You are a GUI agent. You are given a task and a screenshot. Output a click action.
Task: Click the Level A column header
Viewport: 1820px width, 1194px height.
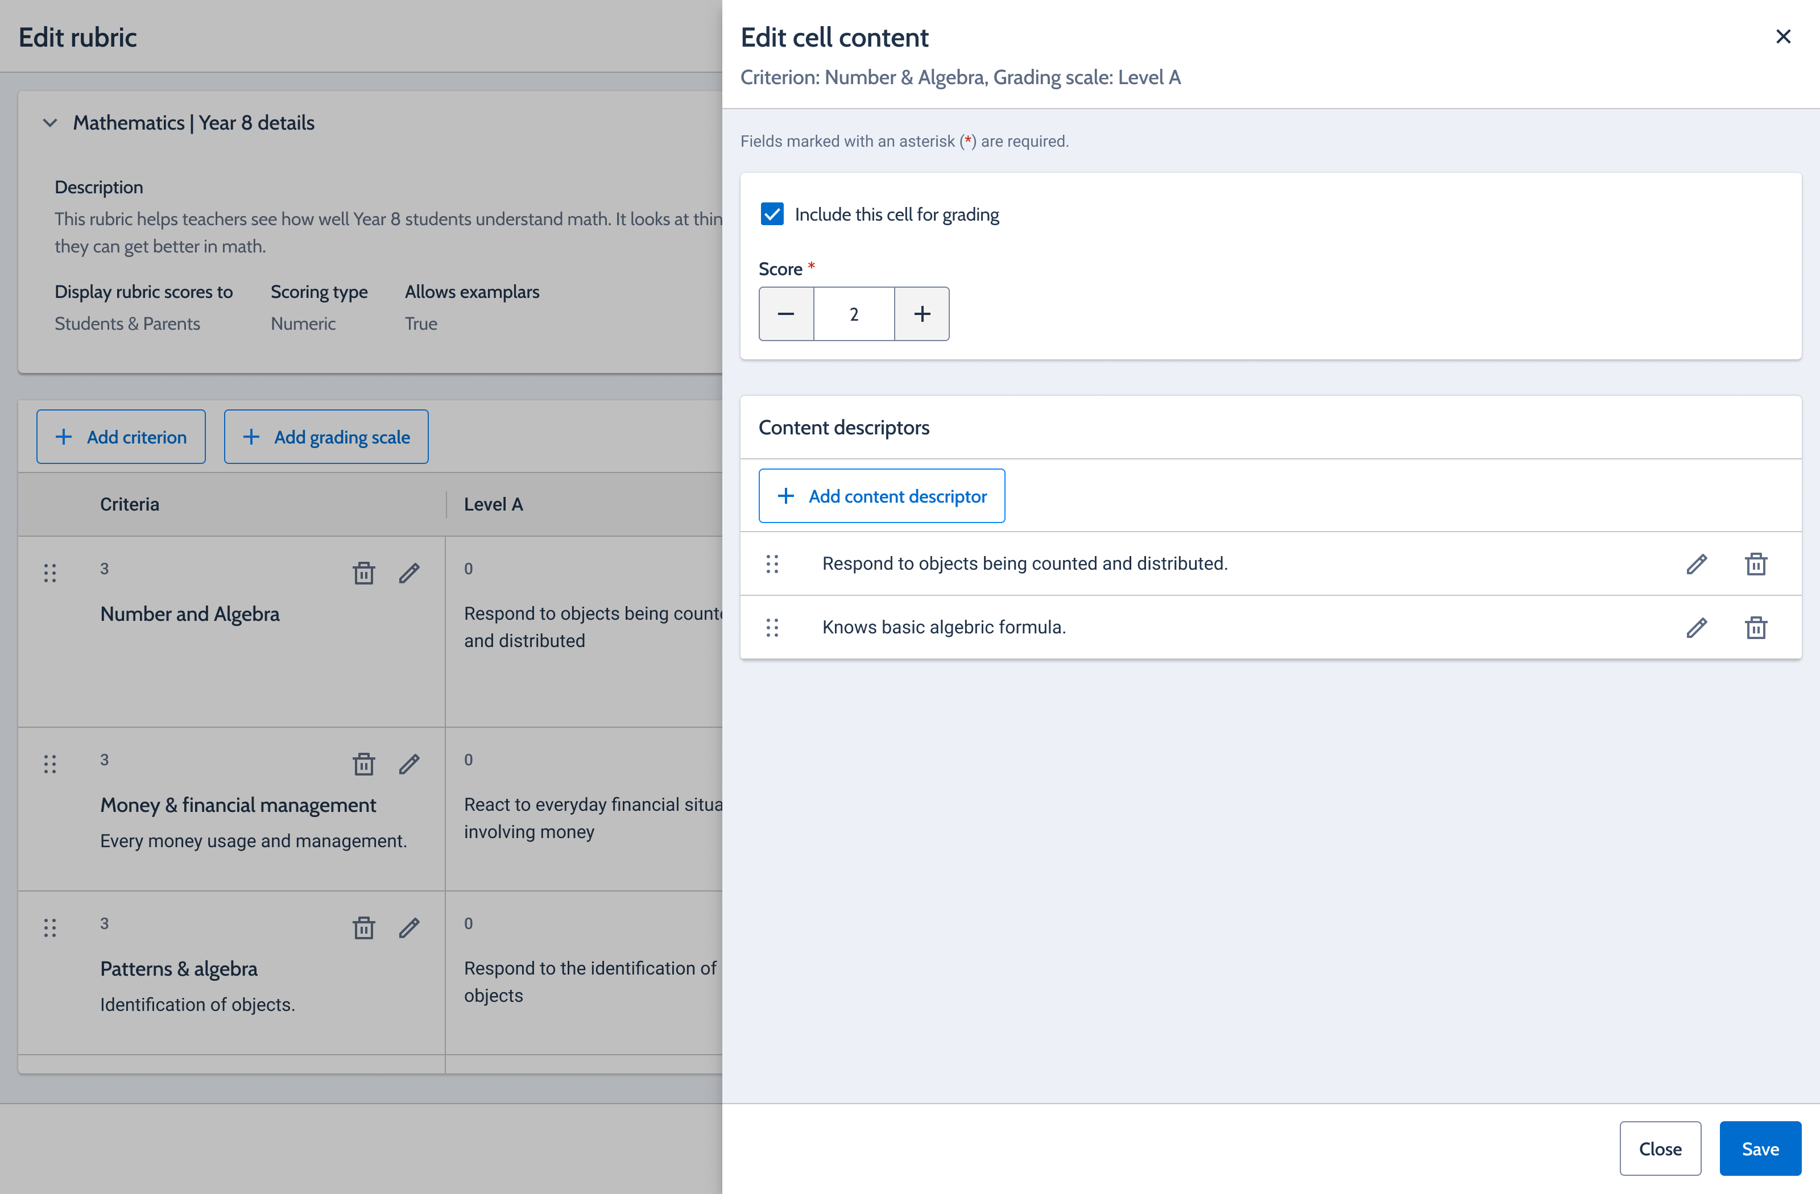[493, 504]
